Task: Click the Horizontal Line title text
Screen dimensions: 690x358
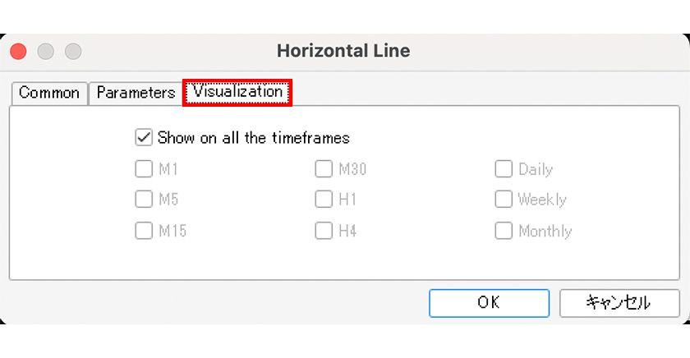Action: pos(343,51)
